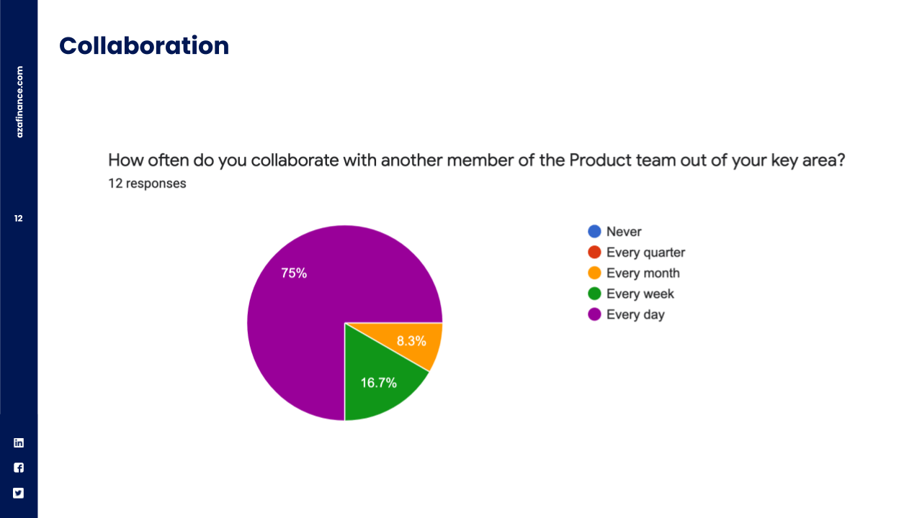
Task: Click the purple Every day legend dot
Action: tap(595, 314)
